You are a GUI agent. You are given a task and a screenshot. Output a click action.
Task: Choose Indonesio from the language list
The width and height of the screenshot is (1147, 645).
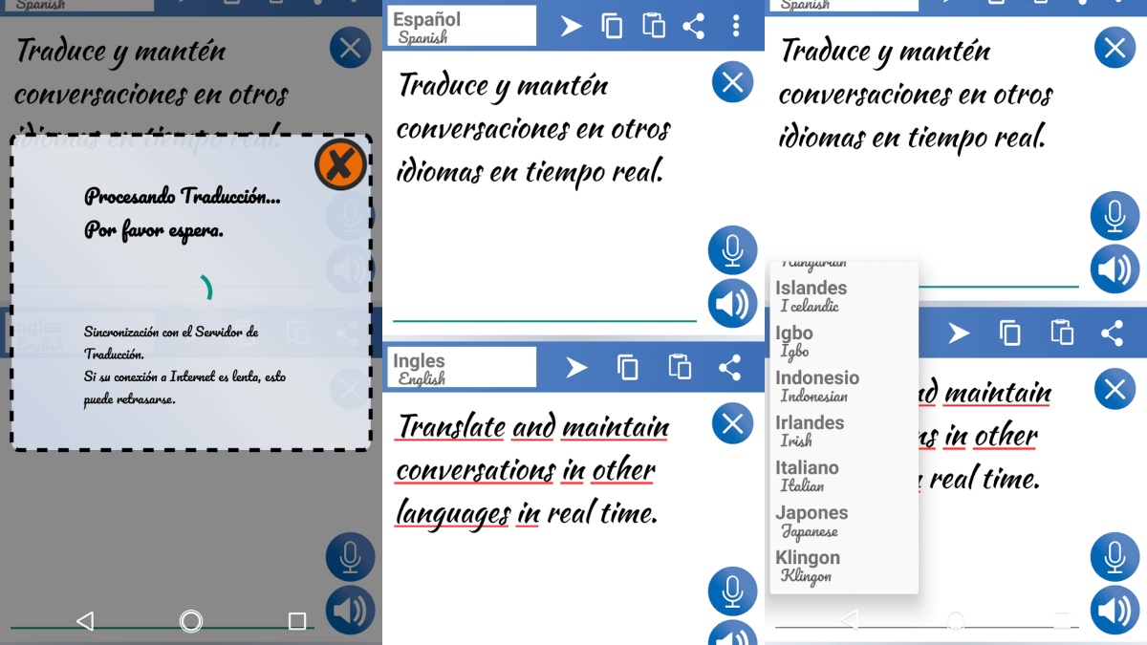(816, 386)
